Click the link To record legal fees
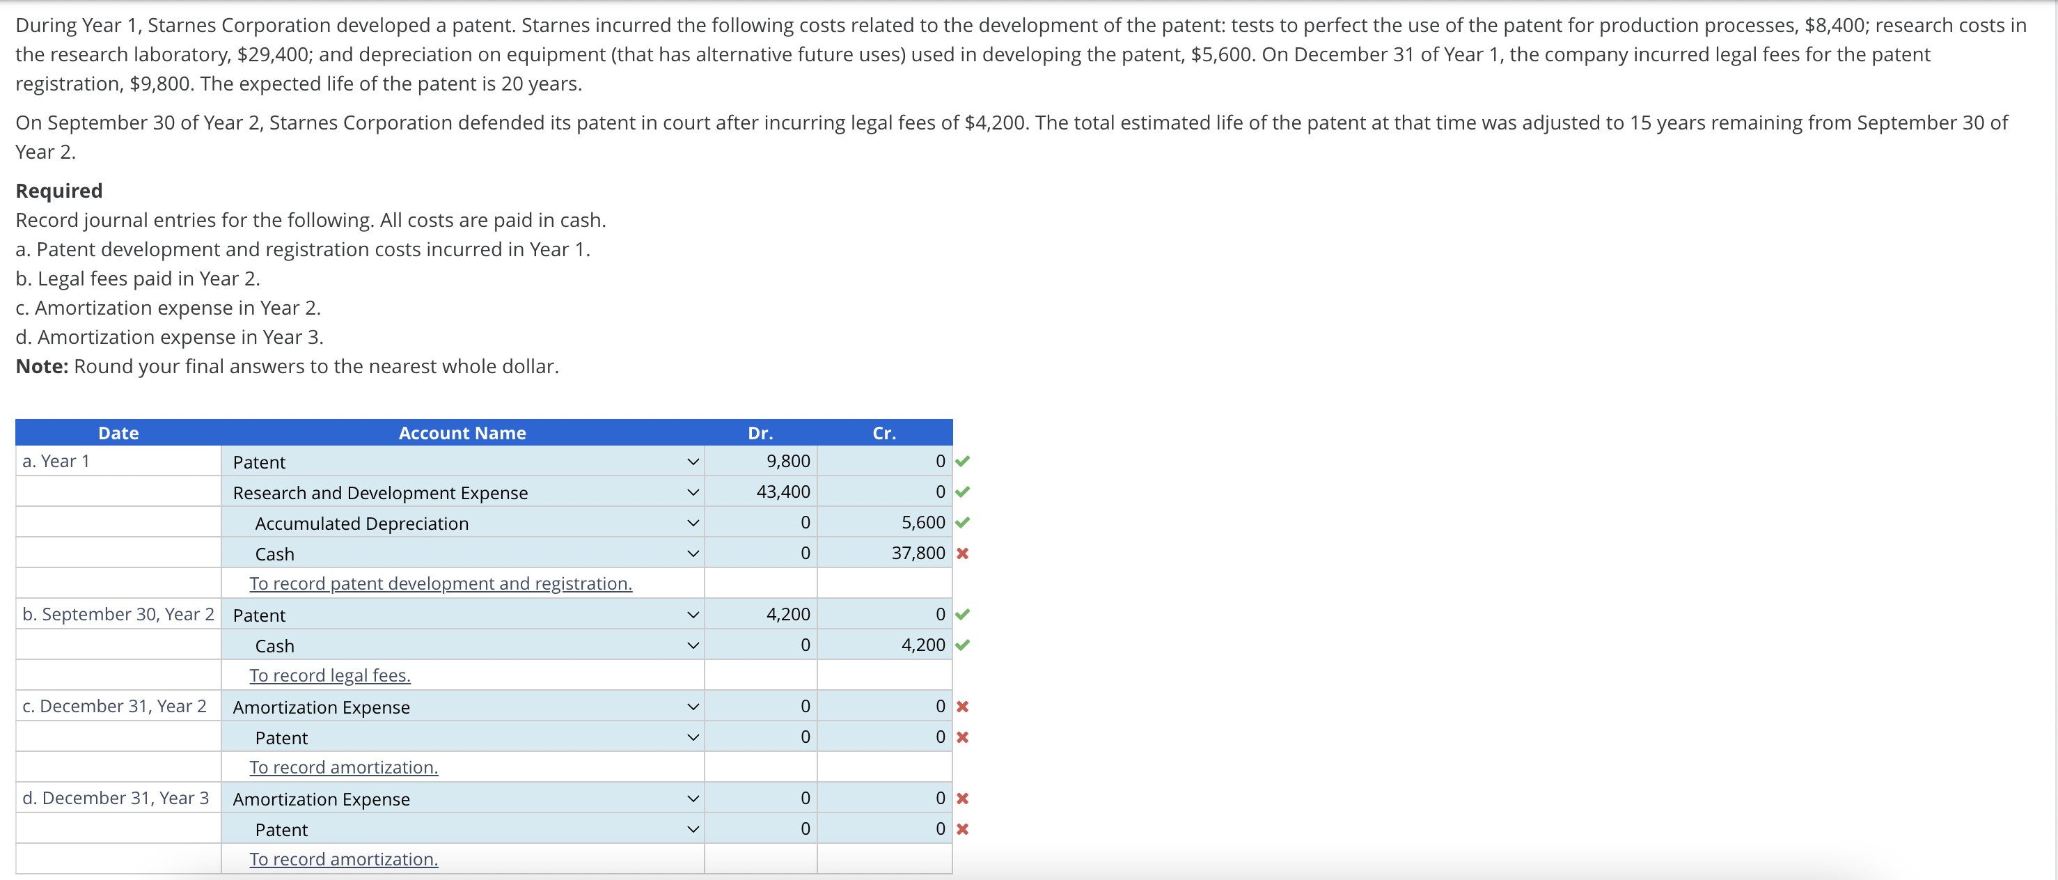 (330, 675)
